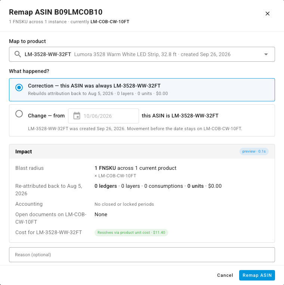Screen dimensions: 284x285
Task: Click the 0 ledgers · 0 layers summary
Action: (158, 186)
